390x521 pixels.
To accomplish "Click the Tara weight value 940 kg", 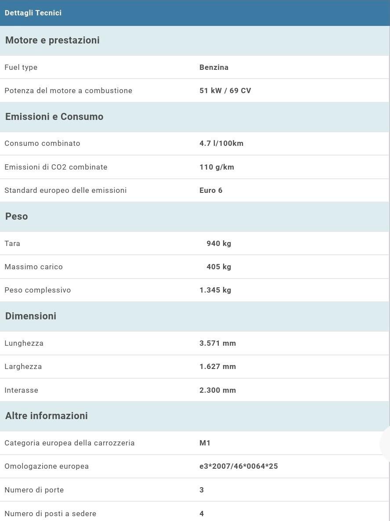I will click(219, 243).
